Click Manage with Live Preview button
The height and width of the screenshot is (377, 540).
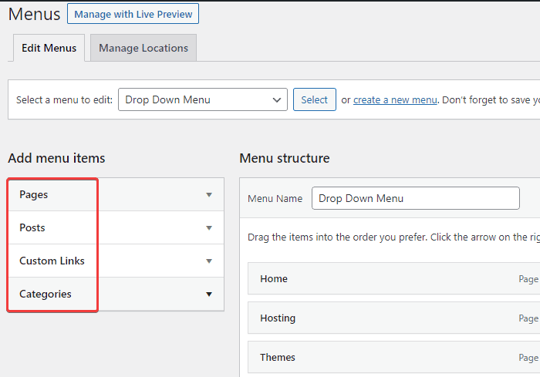133,14
